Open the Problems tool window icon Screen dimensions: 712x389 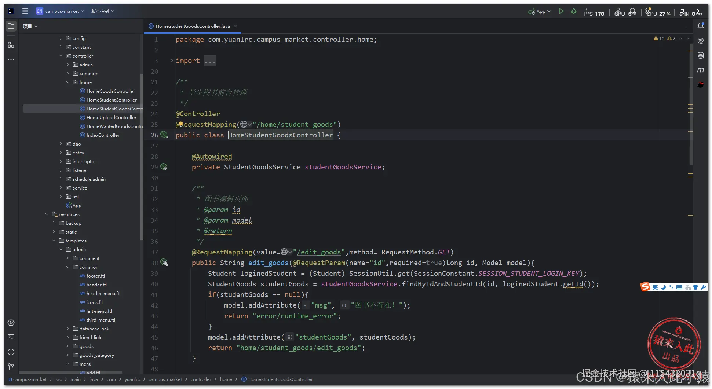(x=11, y=352)
